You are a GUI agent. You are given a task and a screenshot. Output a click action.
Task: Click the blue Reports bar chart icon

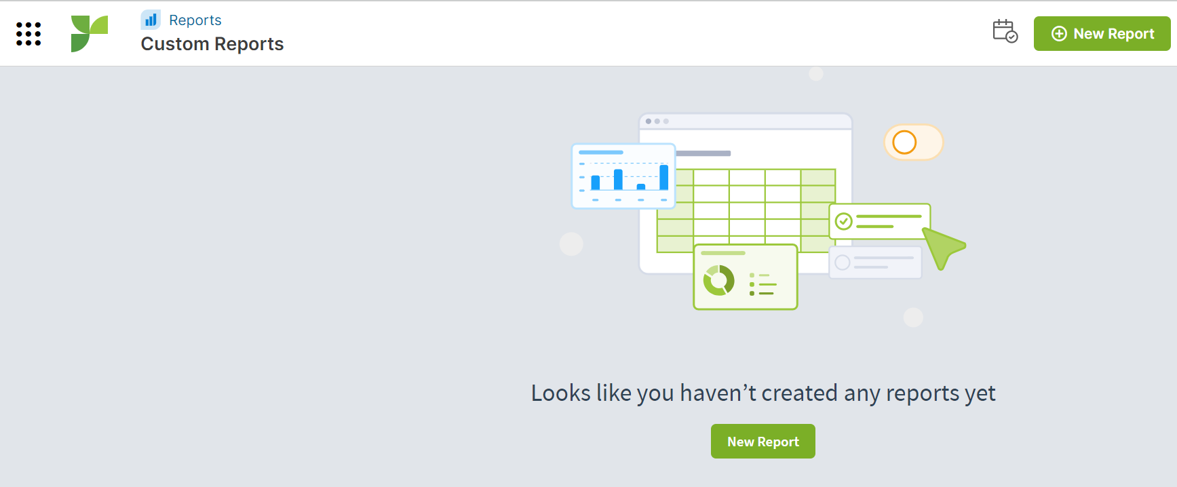click(x=151, y=20)
